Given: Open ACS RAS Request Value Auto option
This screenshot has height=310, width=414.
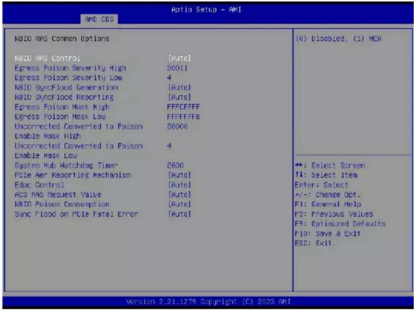Looking at the screenshot, I should (179, 194).
